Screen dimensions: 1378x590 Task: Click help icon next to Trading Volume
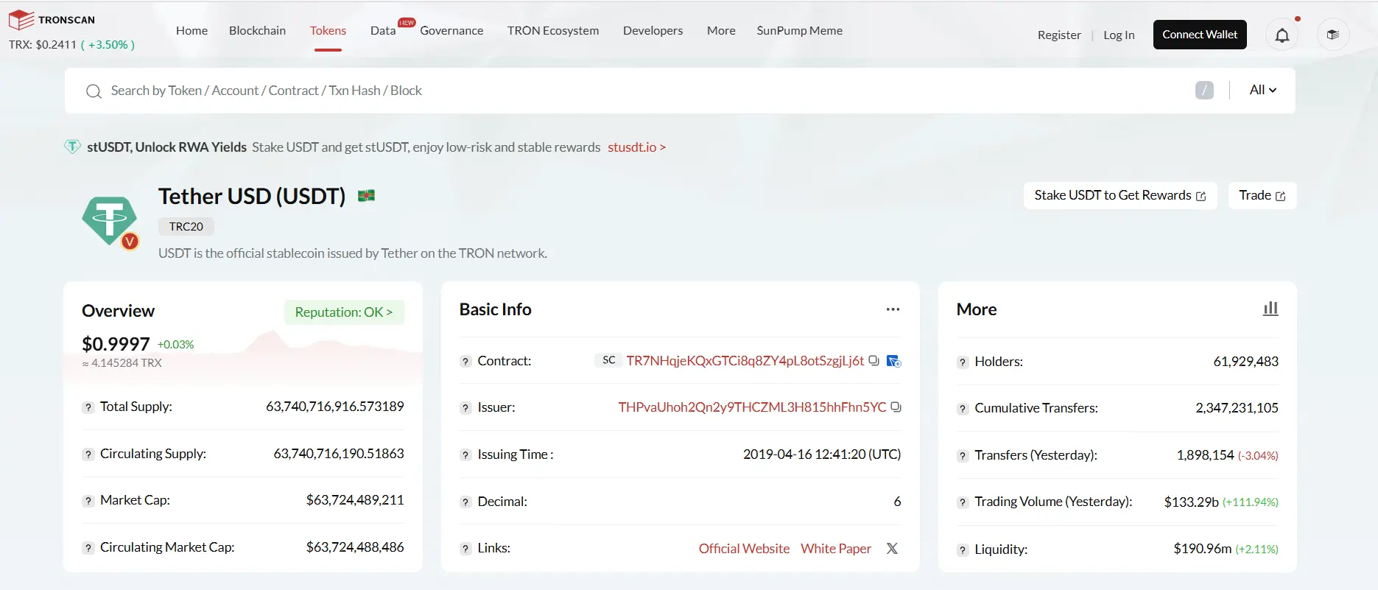(x=963, y=502)
